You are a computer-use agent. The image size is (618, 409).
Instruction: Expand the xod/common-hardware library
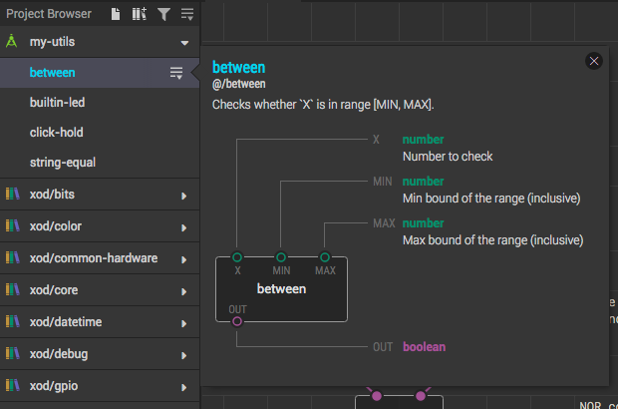pyautogui.click(x=183, y=259)
